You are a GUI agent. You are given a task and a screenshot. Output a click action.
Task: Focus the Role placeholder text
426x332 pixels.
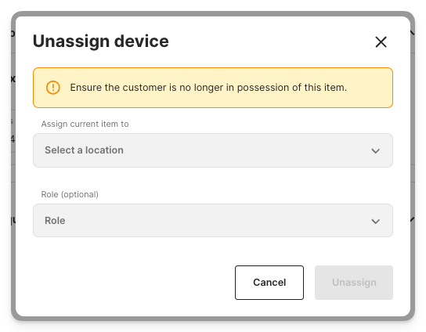point(55,221)
